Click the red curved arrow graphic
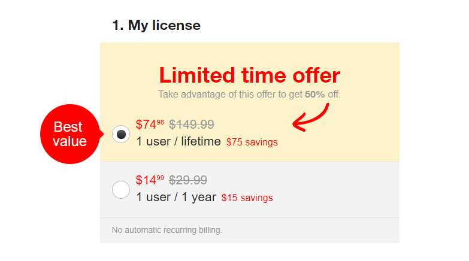The width and height of the screenshot is (469, 261). pyautogui.click(x=310, y=117)
